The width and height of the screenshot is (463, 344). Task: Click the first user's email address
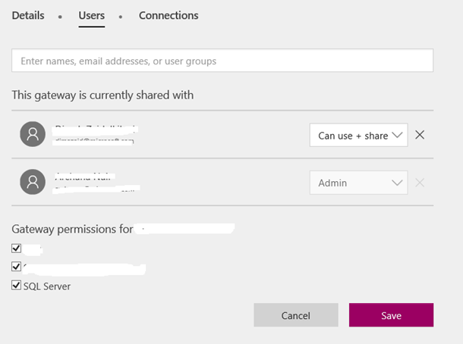click(95, 141)
